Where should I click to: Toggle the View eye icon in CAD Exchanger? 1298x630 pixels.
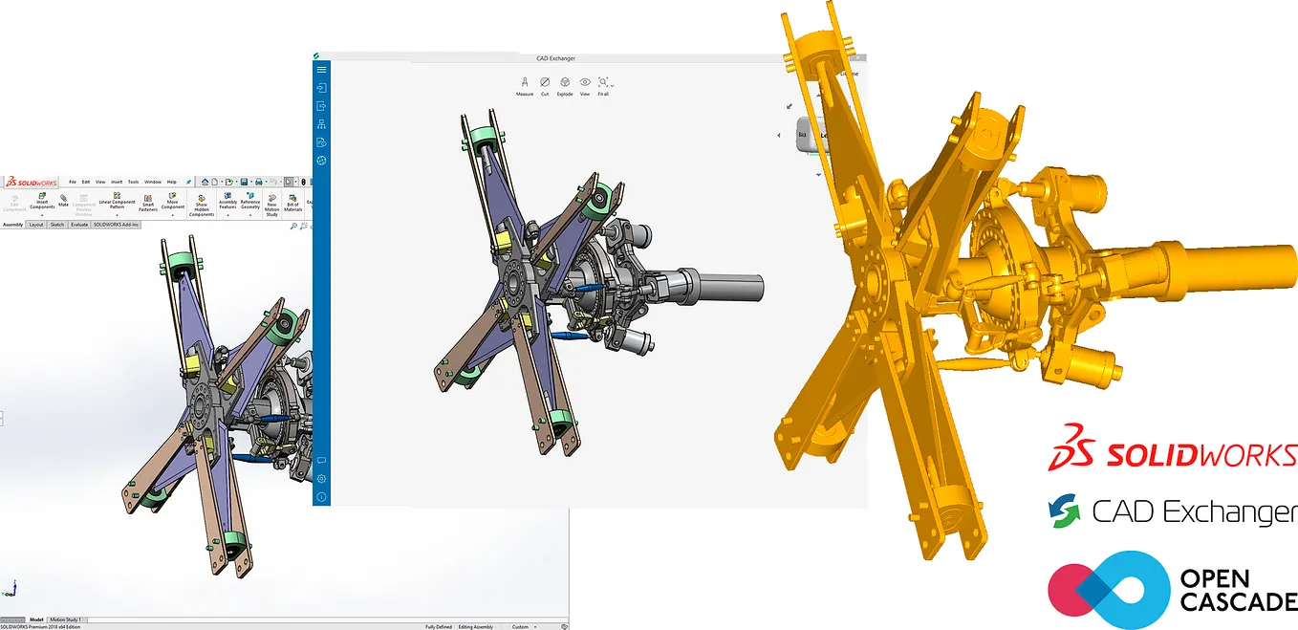(585, 84)
